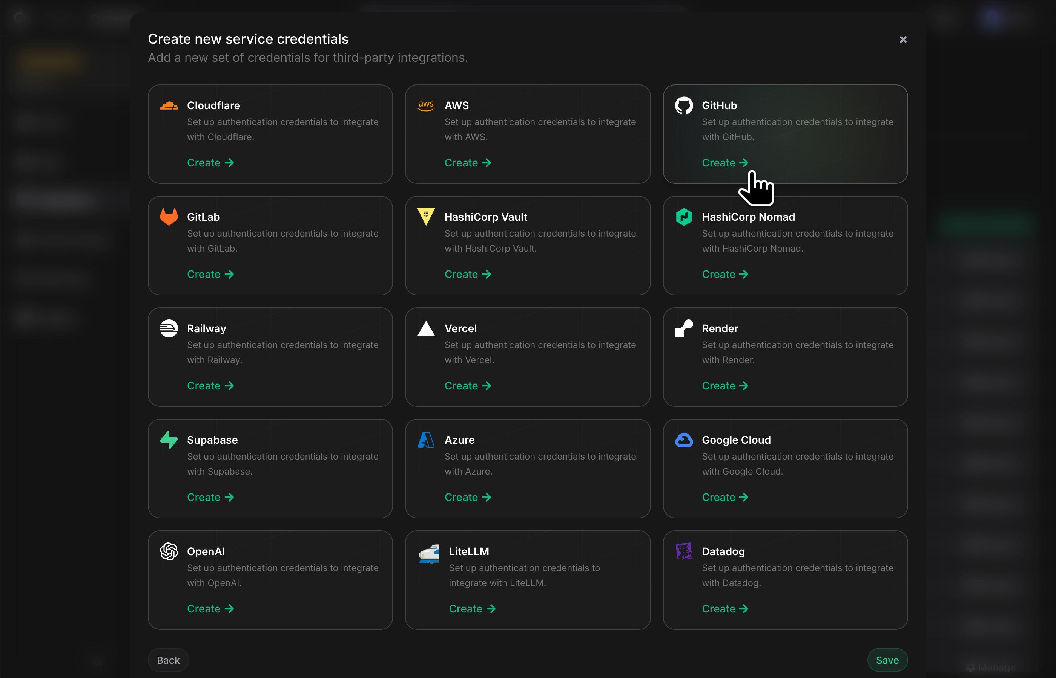Click the 'Create new service credentials' heading
Screen dimensions: 1056x678
tap(248, 39)
